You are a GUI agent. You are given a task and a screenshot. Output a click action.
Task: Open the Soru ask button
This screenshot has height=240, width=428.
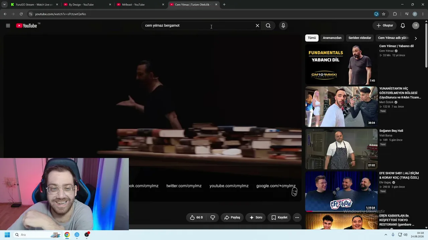tap(256, 217)
